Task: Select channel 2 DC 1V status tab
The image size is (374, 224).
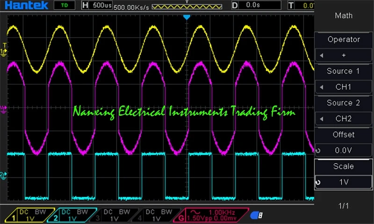Action: point(72,215)
